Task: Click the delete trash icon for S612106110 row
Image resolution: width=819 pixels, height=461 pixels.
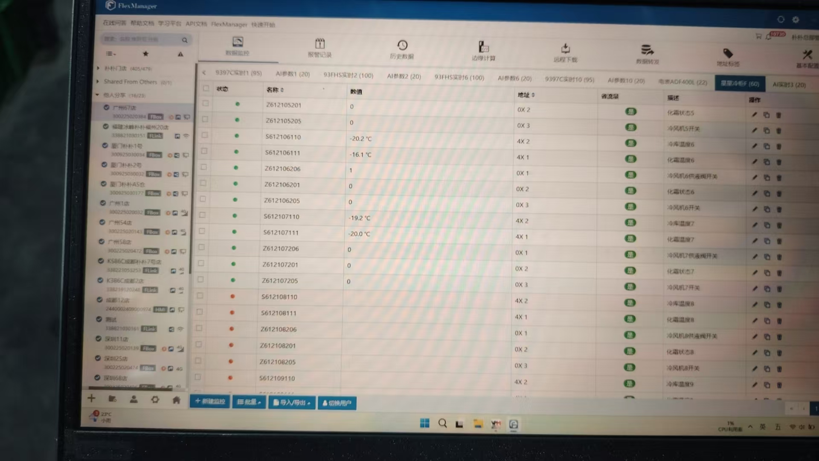Action: (x=779, y=146)
